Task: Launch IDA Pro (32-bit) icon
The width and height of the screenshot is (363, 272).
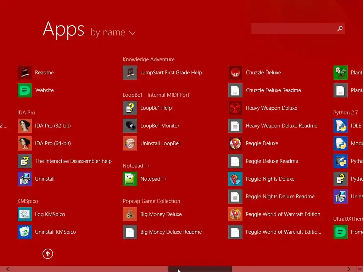Action: [x=25, y=126]
